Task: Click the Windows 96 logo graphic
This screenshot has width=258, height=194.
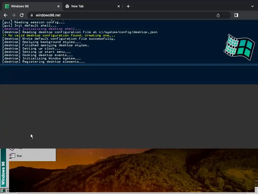Action: [239, 47]
